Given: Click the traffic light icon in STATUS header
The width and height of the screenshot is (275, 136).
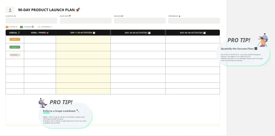Looking at the screenshot, I should [x=19, y=33].
